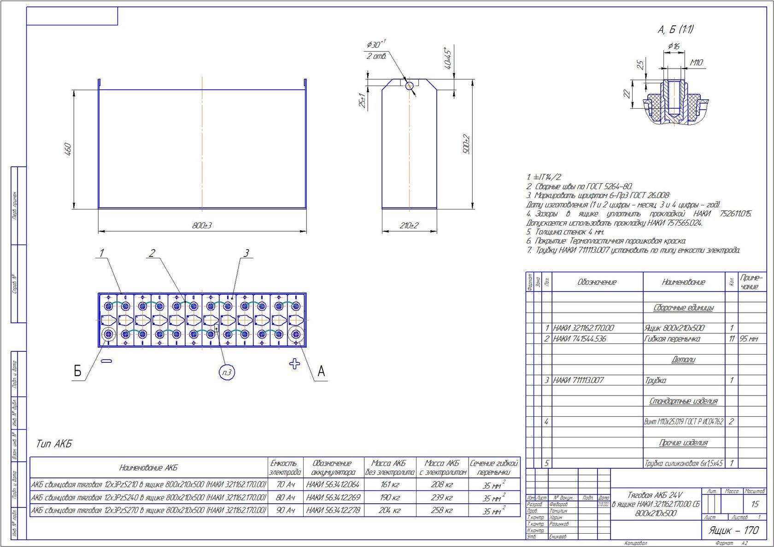Select the Ø30+1 hole diameter label
Viewport: 774px width, 547px height.
coord(376,44)
